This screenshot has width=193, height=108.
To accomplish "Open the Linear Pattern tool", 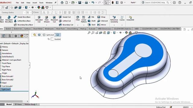I will click(84, 19).
